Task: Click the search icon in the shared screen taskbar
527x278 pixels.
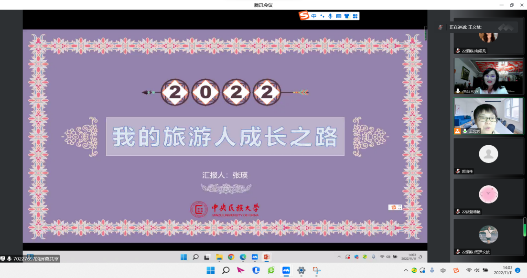Action: pos(195,257)
